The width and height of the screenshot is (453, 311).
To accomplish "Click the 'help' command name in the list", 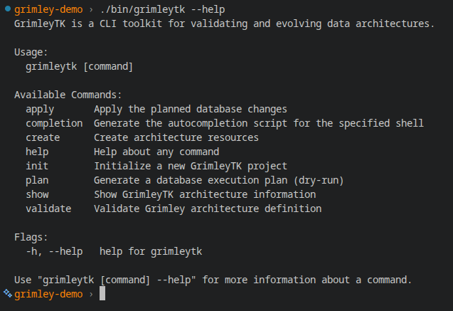I will pos(37,152).
